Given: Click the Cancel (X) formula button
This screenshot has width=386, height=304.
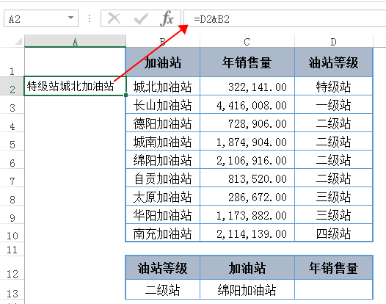Looking at the screenshot, I should (x=114, y=18).
